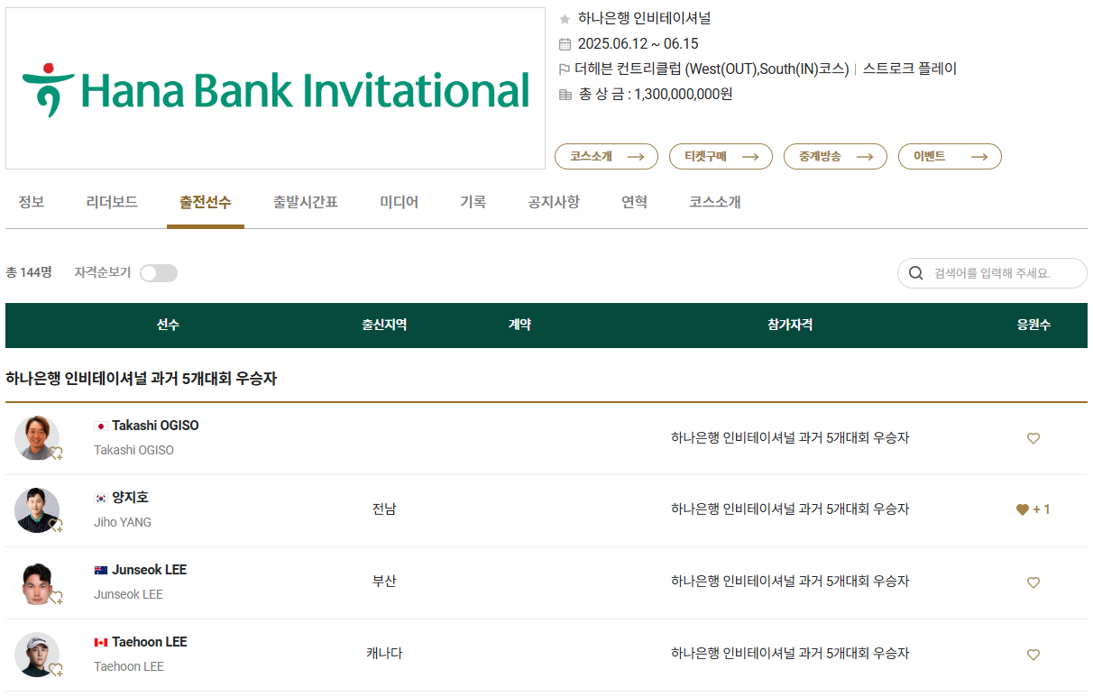
Task: Click the 전남 region cell
Action: pos(384,509)
